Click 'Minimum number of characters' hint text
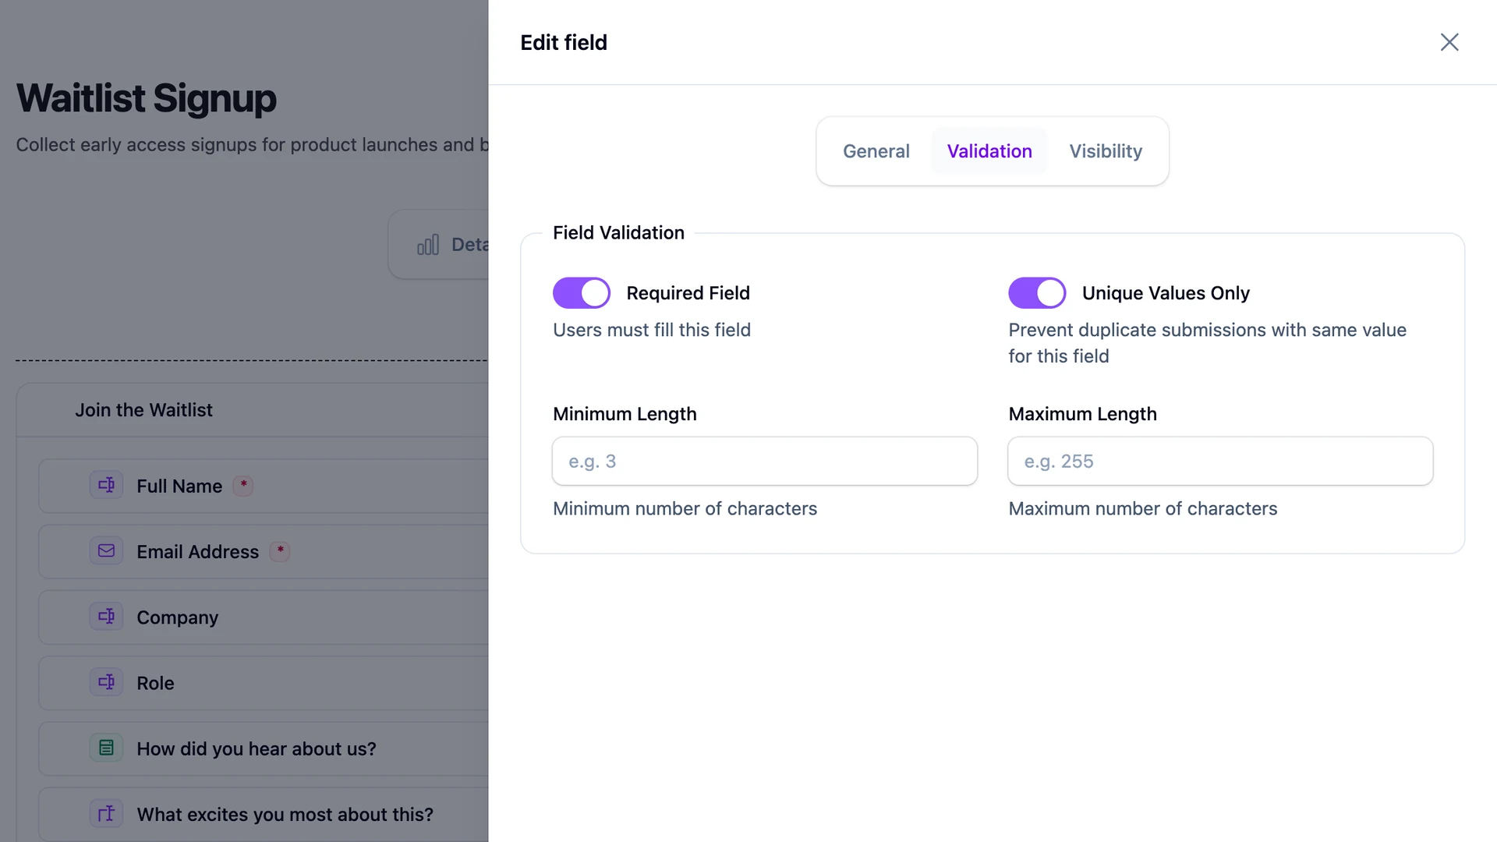Screen dimensions: 1497x842 click(x=685, y=509)
